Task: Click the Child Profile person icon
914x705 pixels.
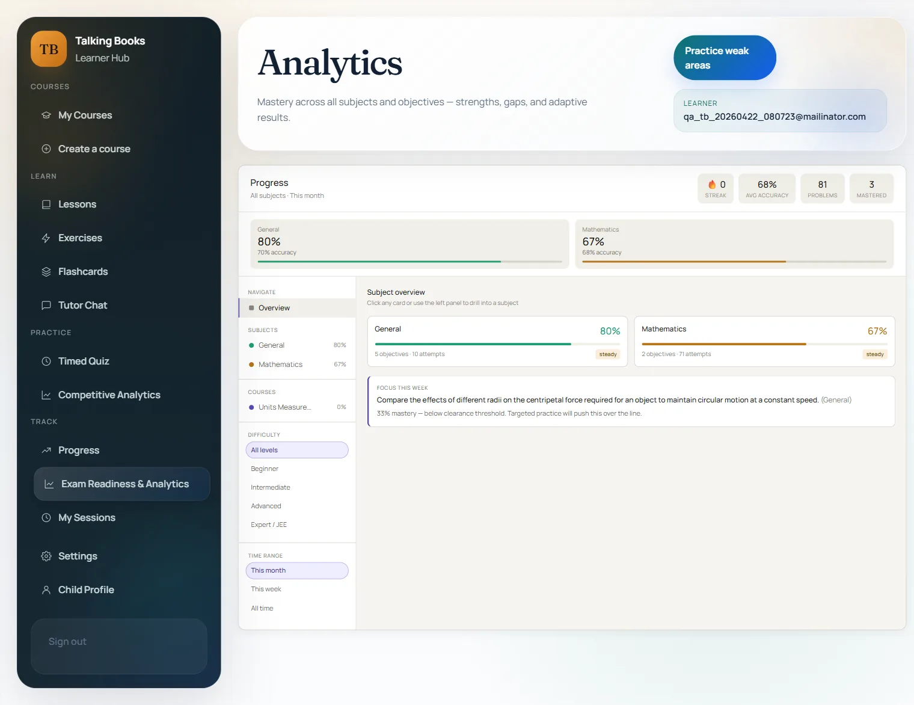Action: click(46, 590)
